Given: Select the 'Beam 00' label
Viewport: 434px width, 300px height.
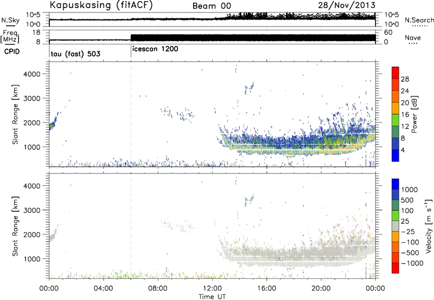Looking at the screenshot, I should point(212,6).
